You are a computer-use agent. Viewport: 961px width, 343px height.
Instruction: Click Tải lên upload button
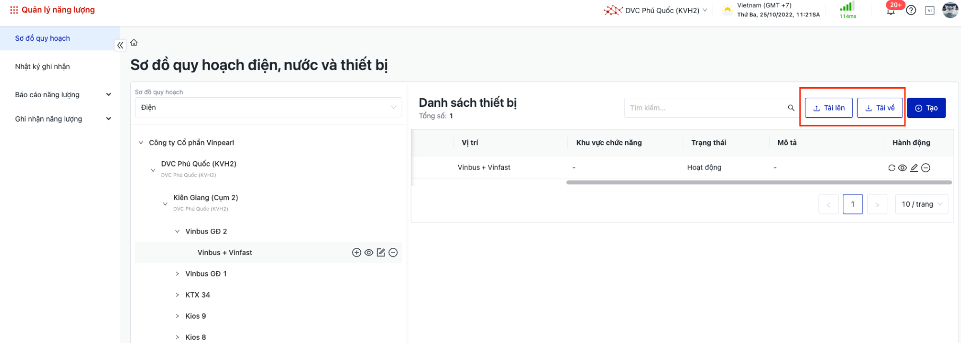pos(829,108)
